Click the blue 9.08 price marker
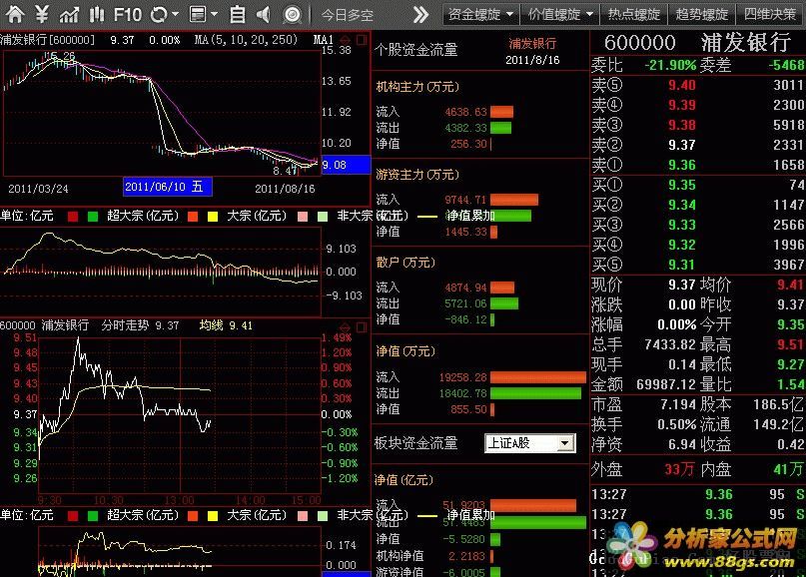The width and height of the screenshot is (806, 577). point(346,165)
